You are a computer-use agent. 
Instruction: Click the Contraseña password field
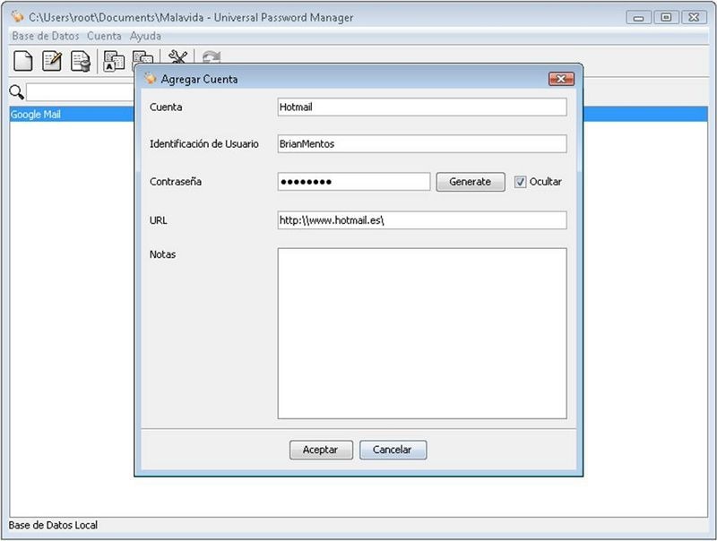pyautogui.click(x=353, y=182)
